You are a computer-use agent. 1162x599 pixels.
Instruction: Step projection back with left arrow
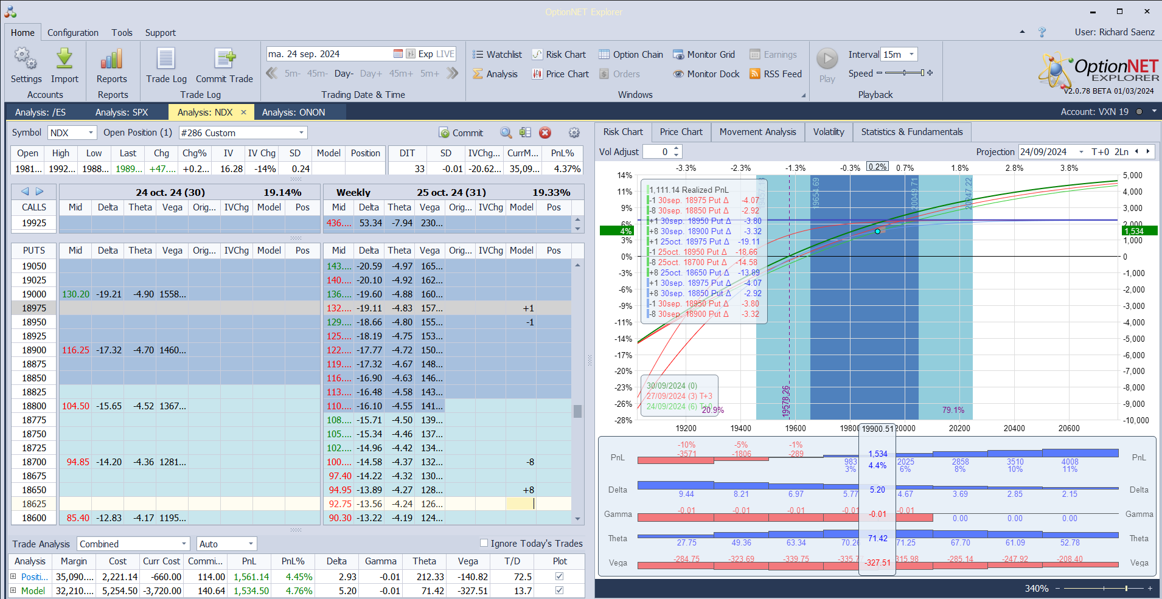pyautogui.click(x=1136, y=152)
